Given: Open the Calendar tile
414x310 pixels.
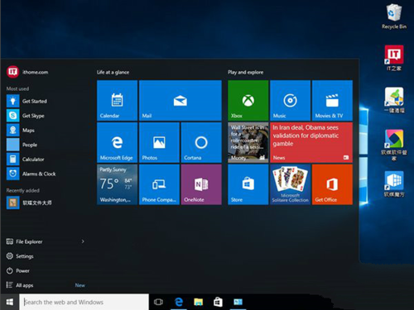Looking at the screenshot, I should click(117, 101).
